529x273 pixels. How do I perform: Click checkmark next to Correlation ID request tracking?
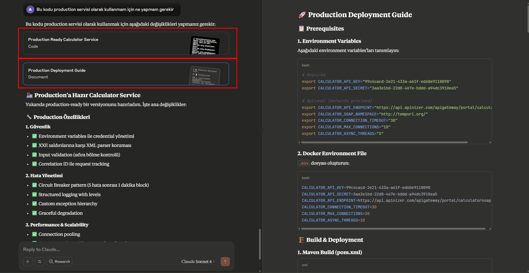pos(34,164)
